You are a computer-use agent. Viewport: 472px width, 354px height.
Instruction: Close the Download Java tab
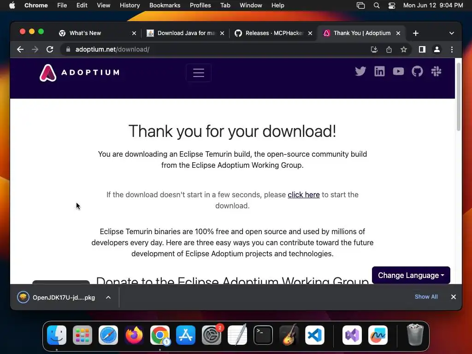pyautogui.click(x=222, y=33)
